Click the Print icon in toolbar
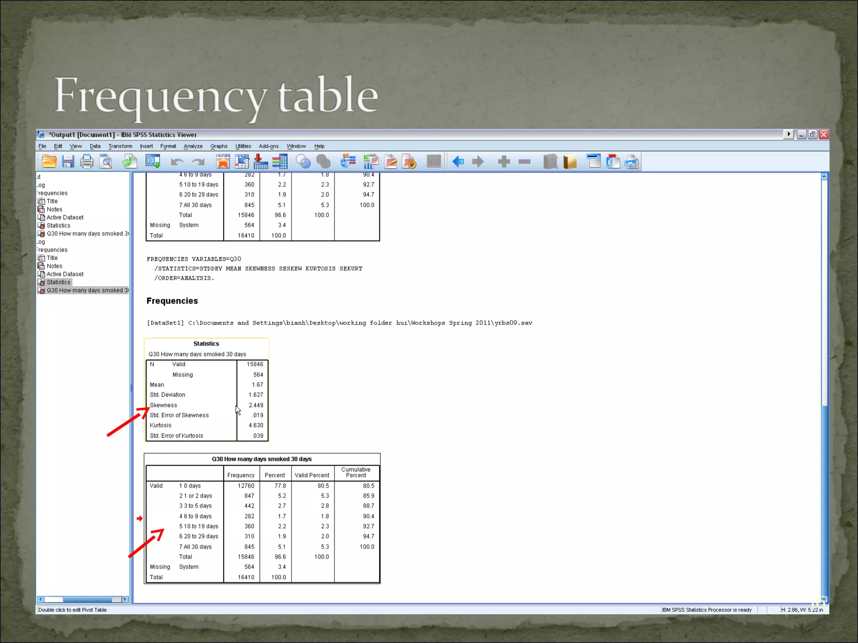 [87, 161]
